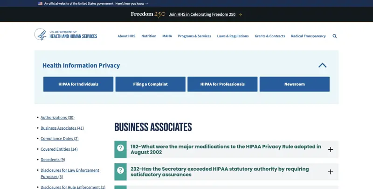Collapse the Health Information Privacy section chevron
Screen dimensions: 373x189
point(322,65)
